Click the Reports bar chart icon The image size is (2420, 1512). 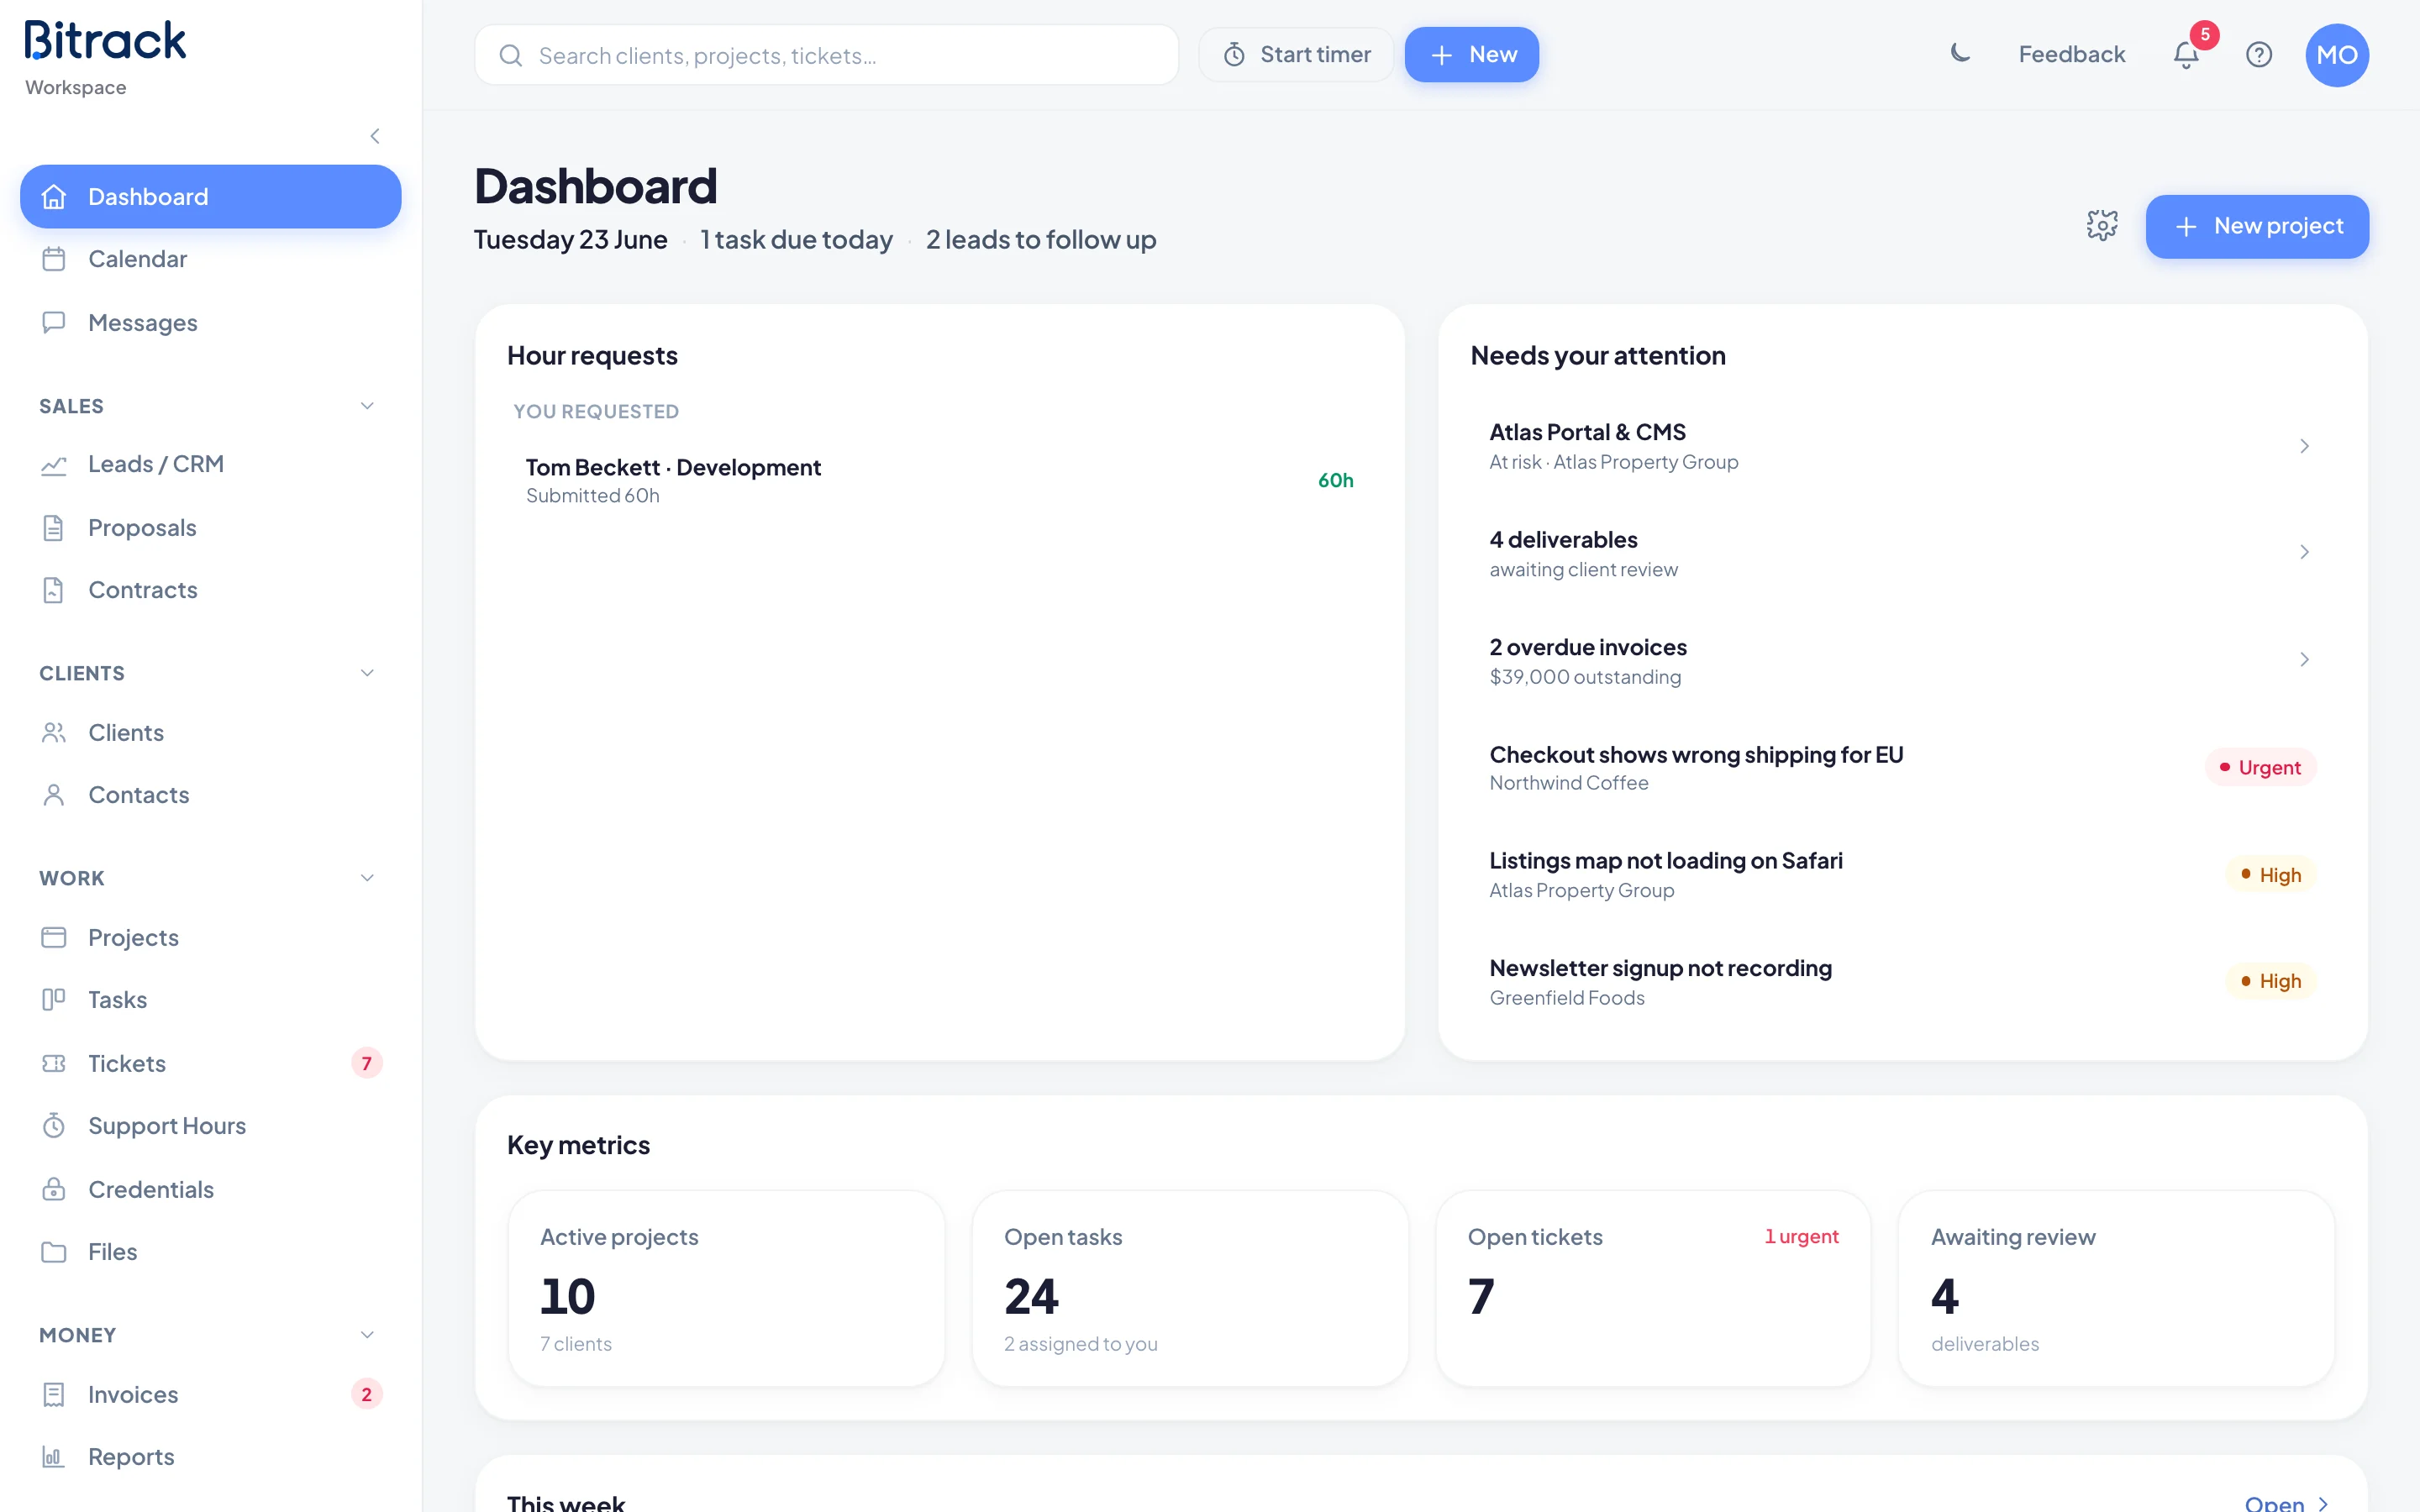click(54, 1457)
